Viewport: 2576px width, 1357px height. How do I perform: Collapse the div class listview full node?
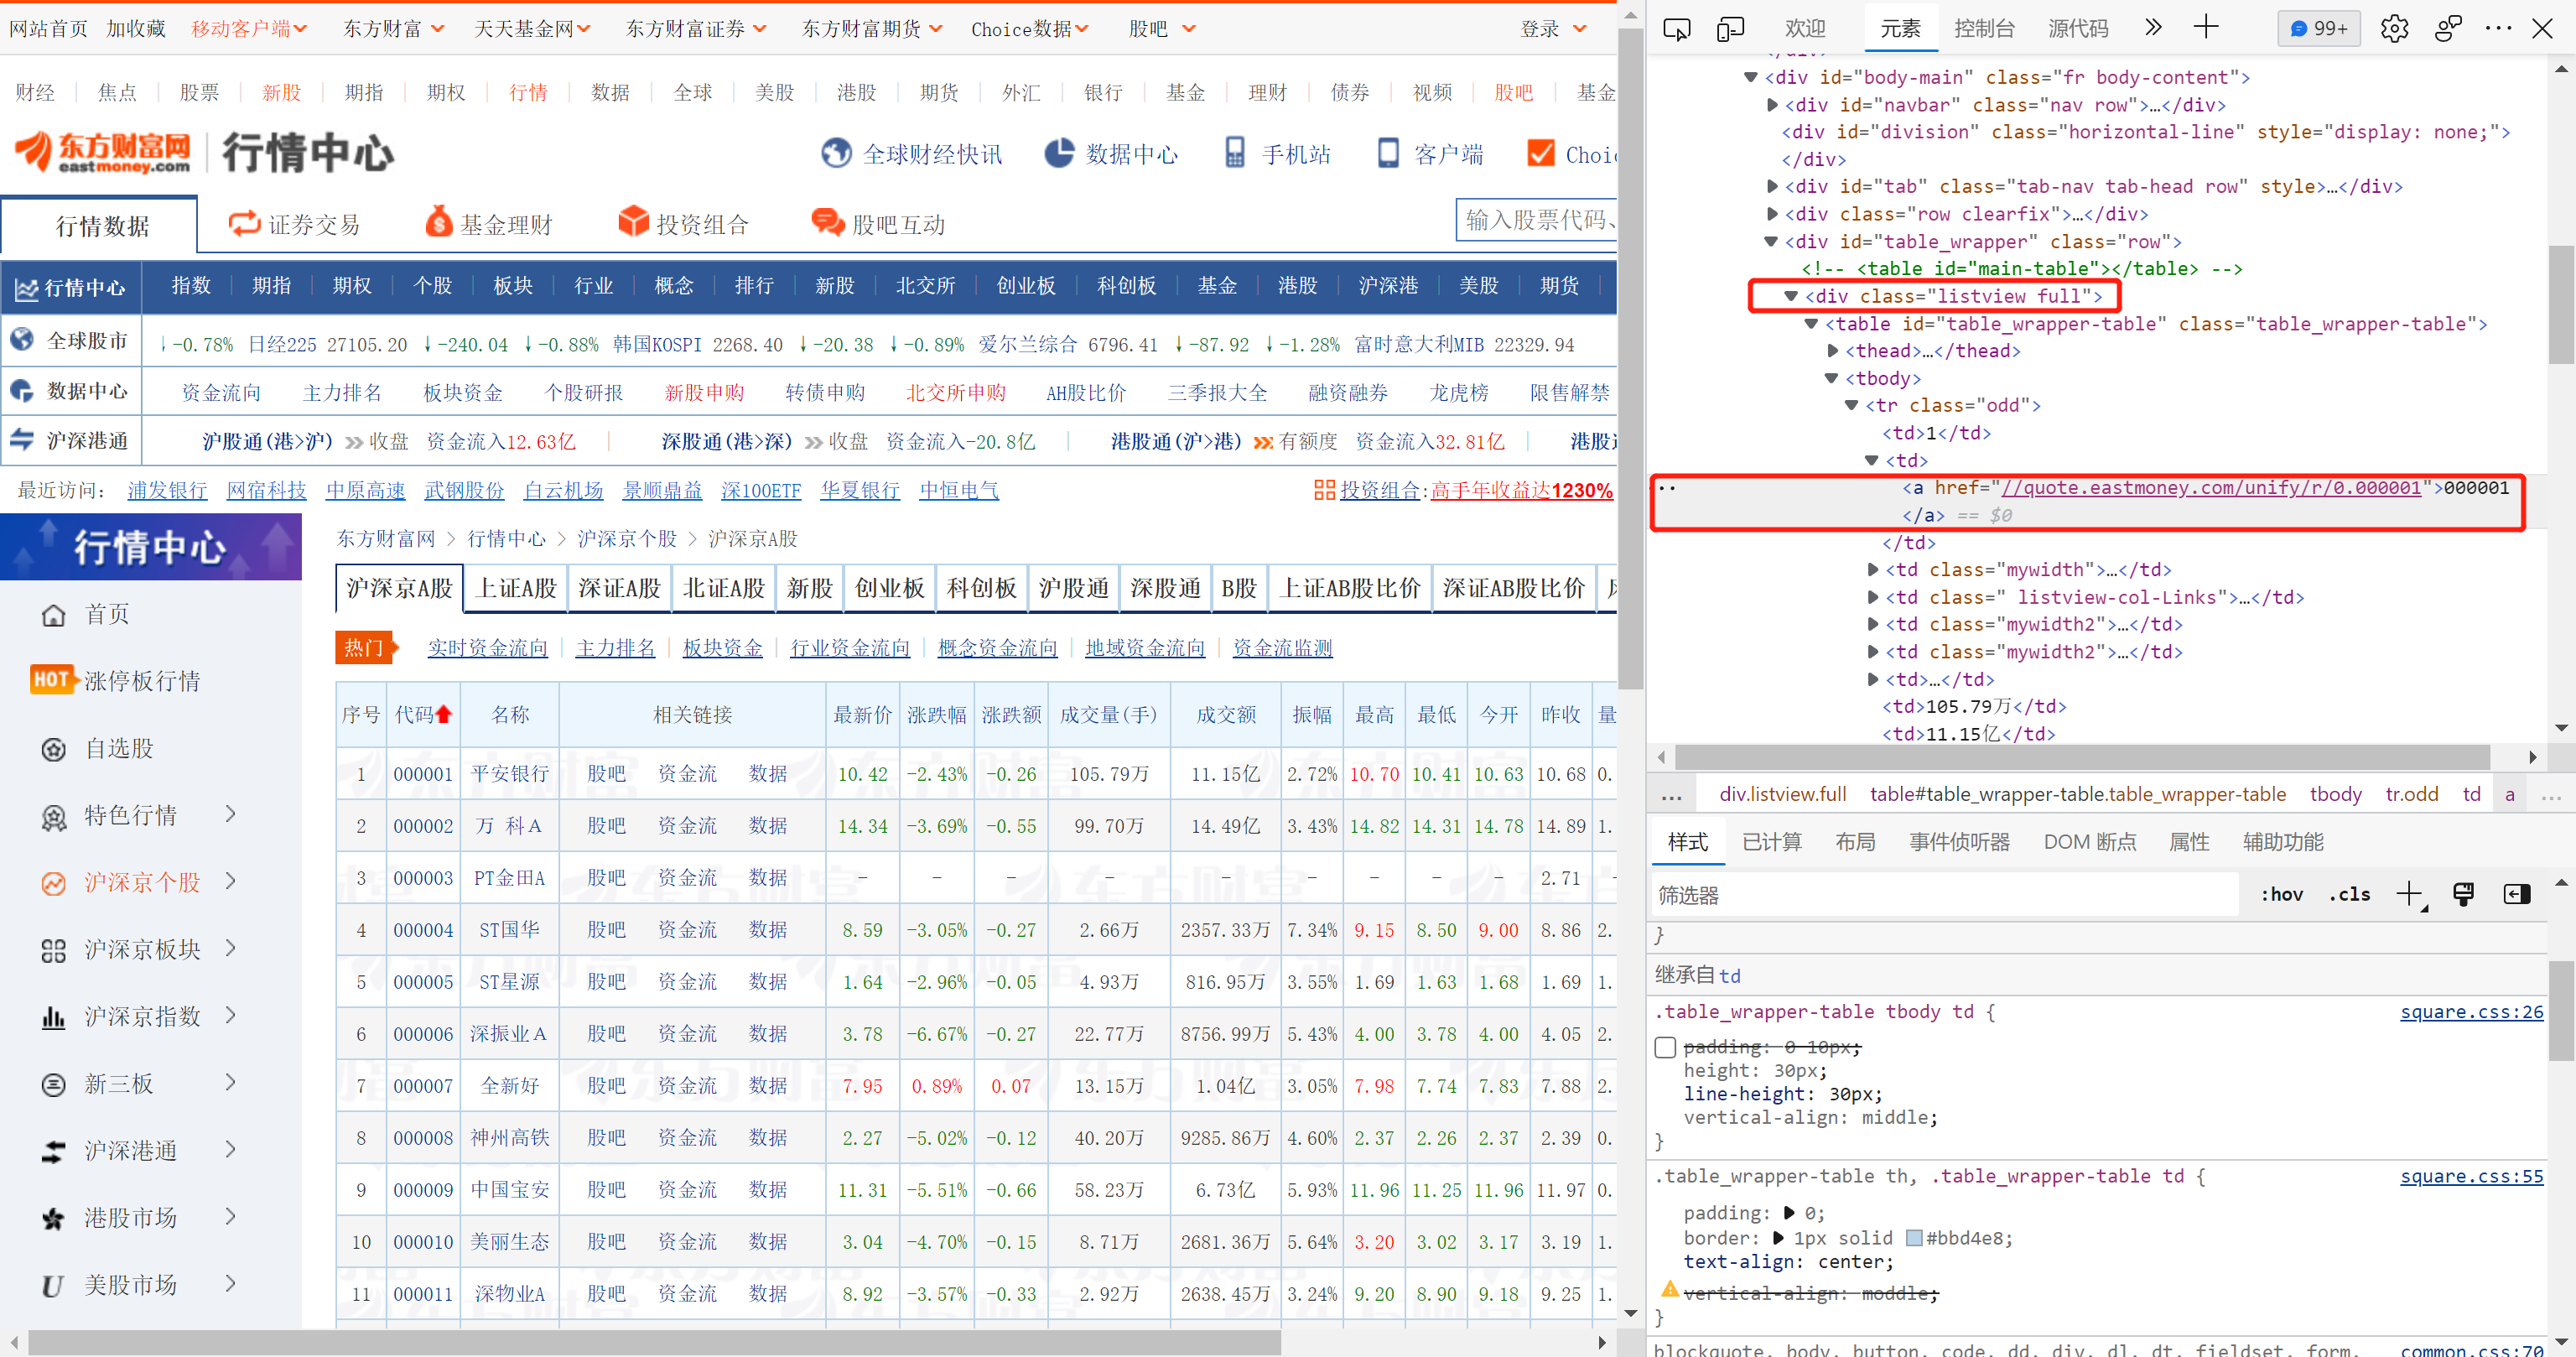click(x=1791, y=296)
